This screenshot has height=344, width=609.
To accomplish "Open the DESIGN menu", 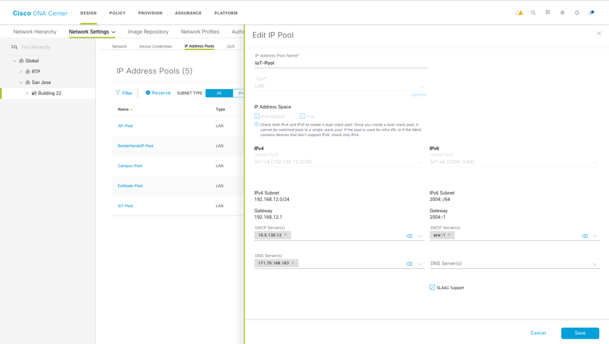I will click(88, 13).
